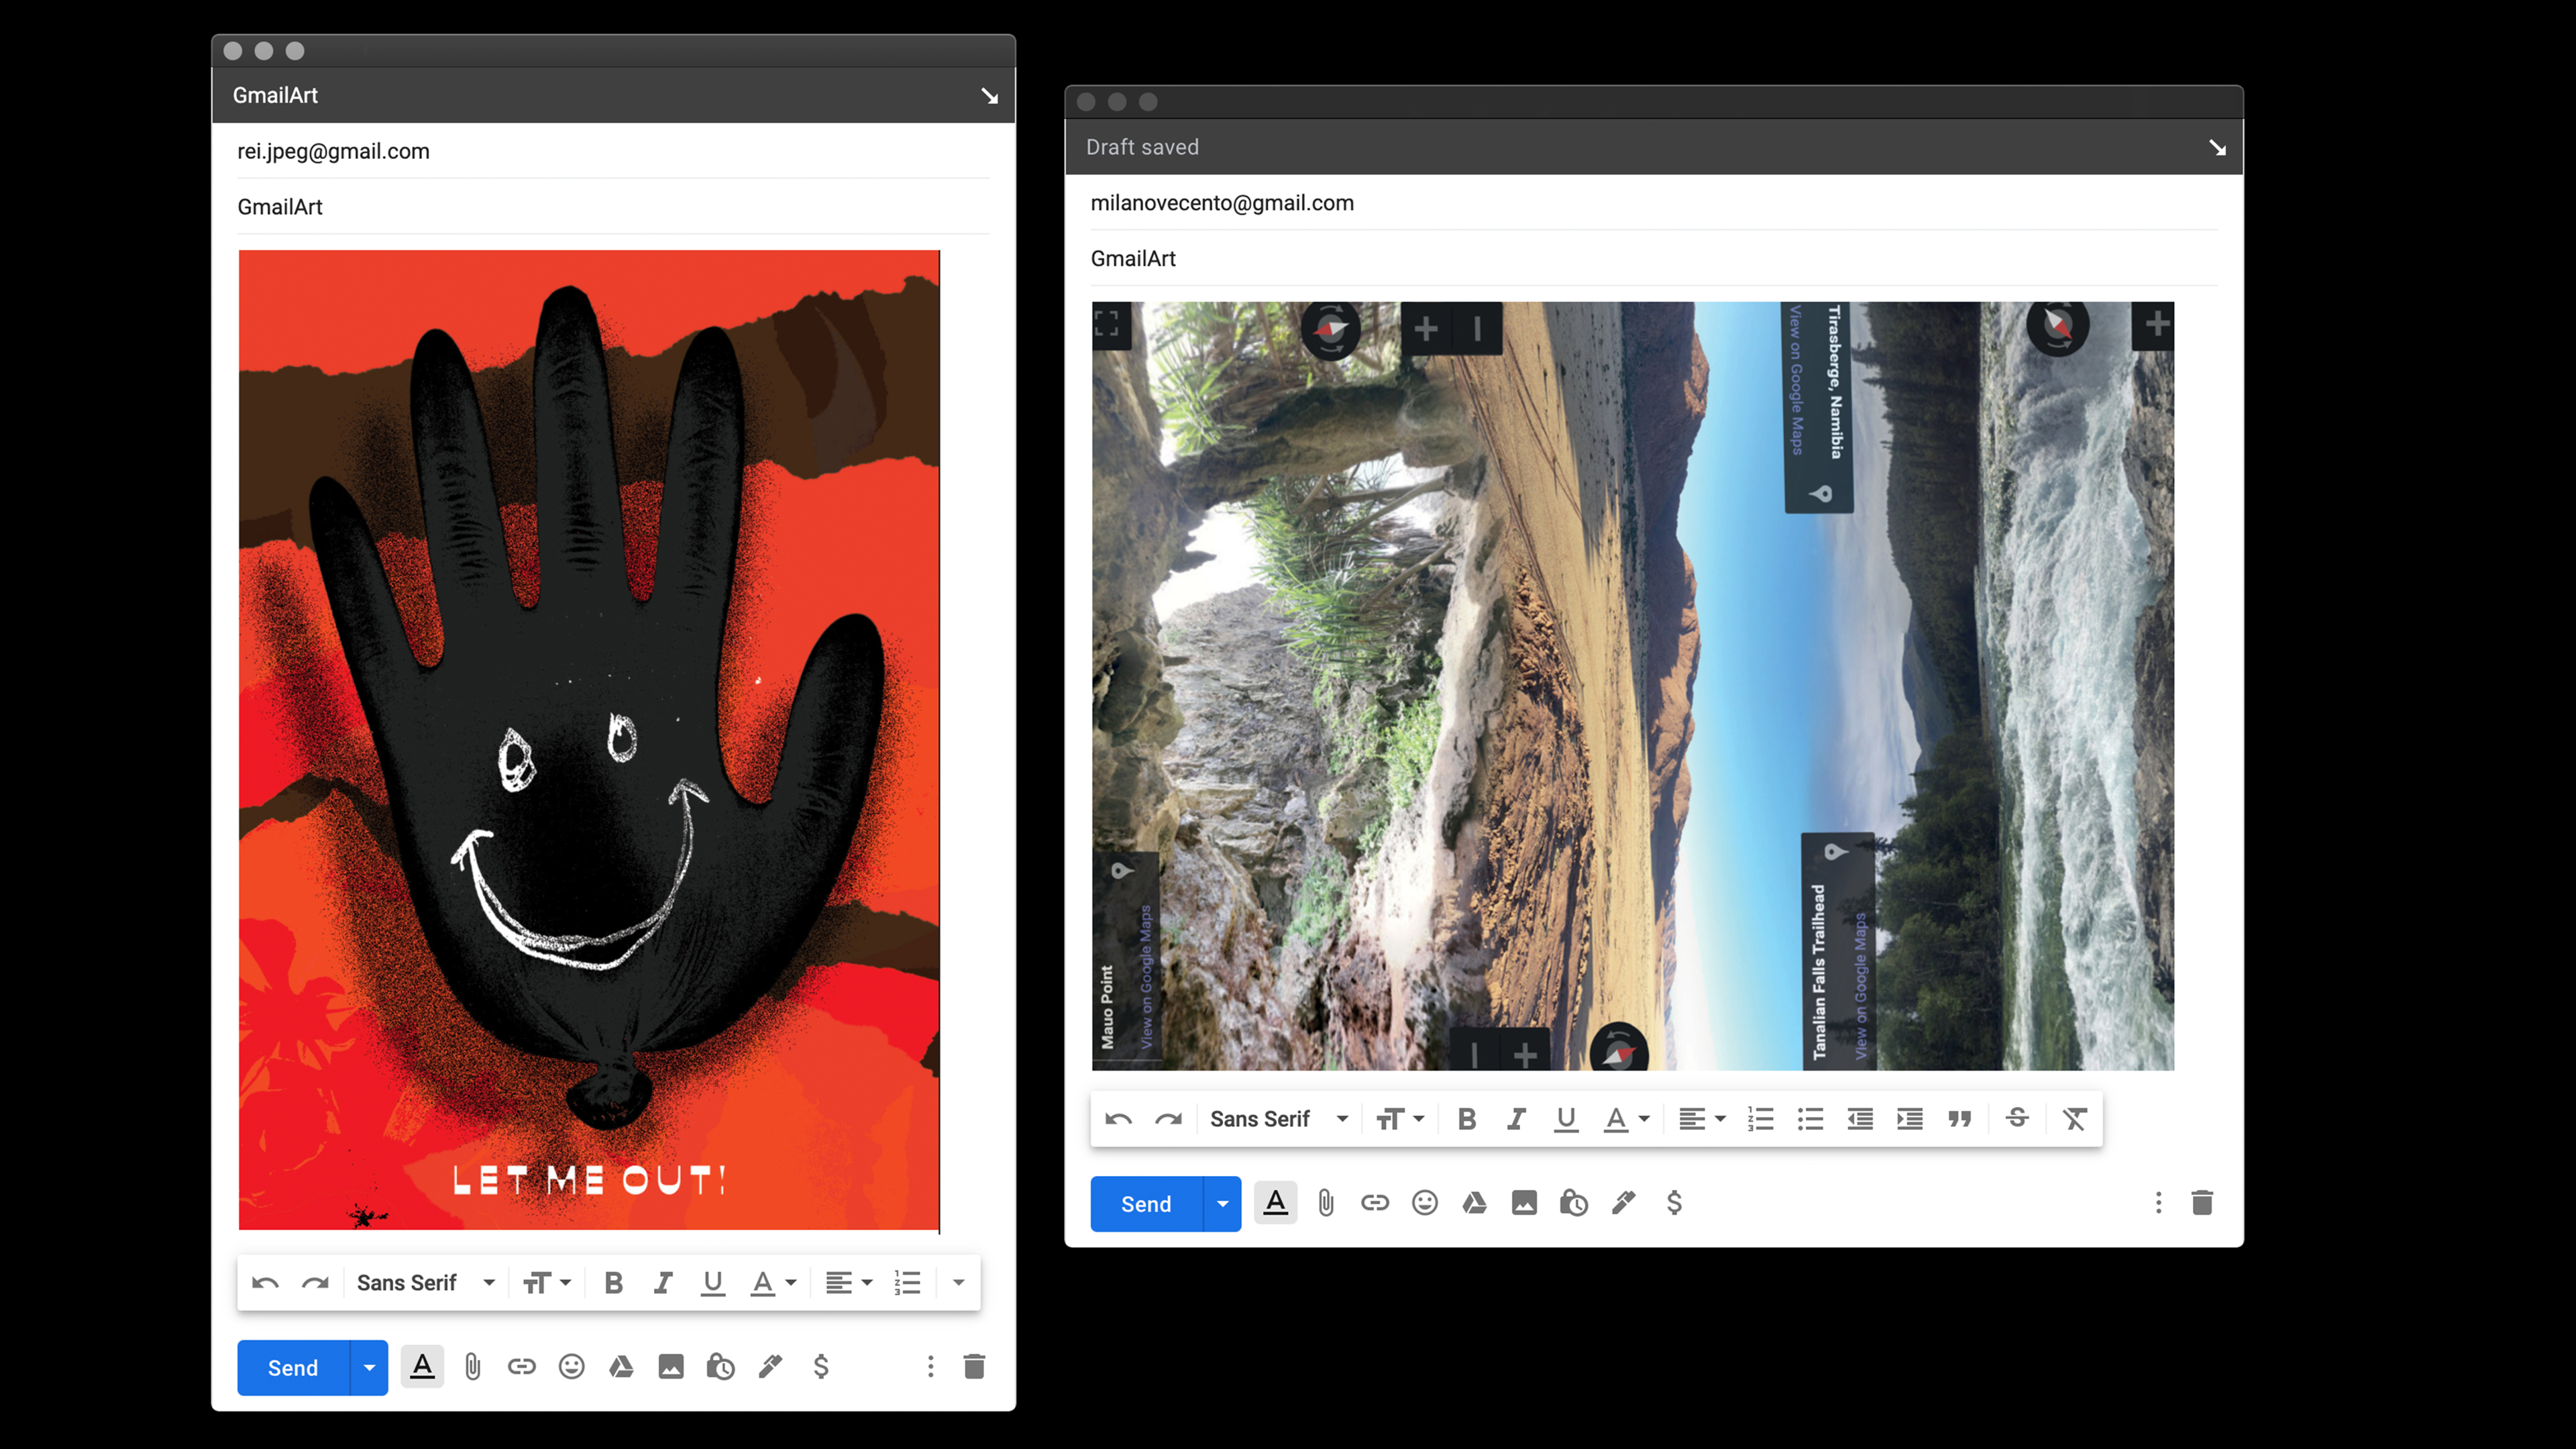This screenshot has height=1449, width=2576.
Task: Apply numbered list in left GmailArt toolbar
Action: click(x=907, y=1282)
